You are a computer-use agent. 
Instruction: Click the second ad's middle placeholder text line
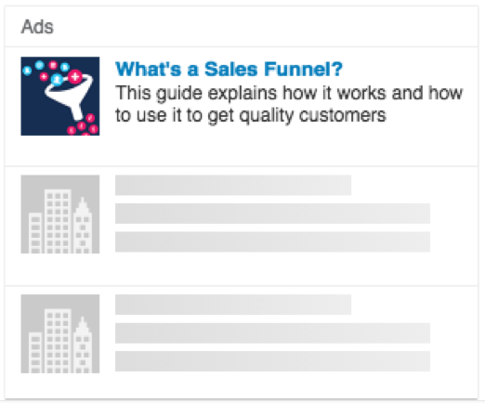(272, 214)
